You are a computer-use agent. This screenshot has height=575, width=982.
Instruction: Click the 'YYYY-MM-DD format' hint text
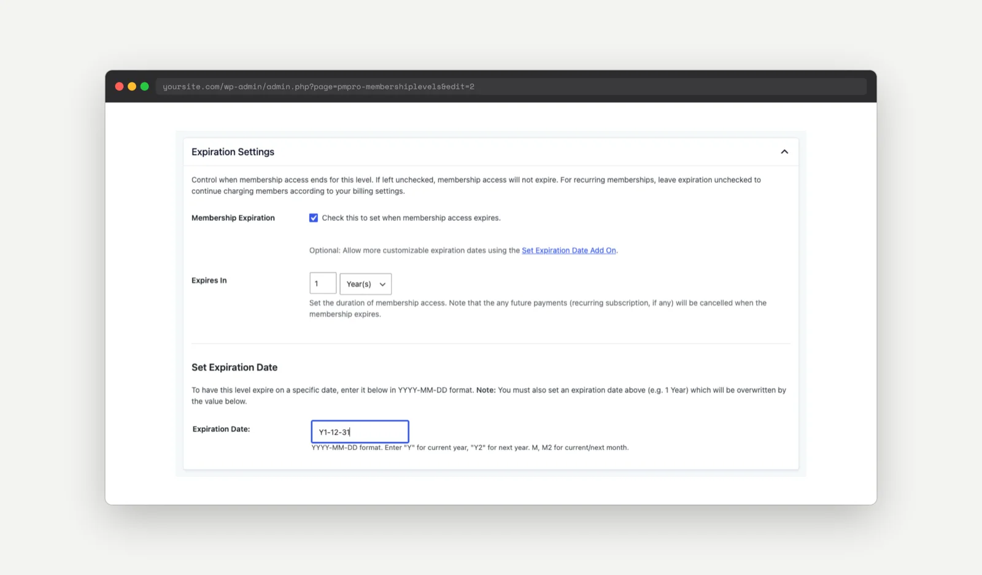470,447
